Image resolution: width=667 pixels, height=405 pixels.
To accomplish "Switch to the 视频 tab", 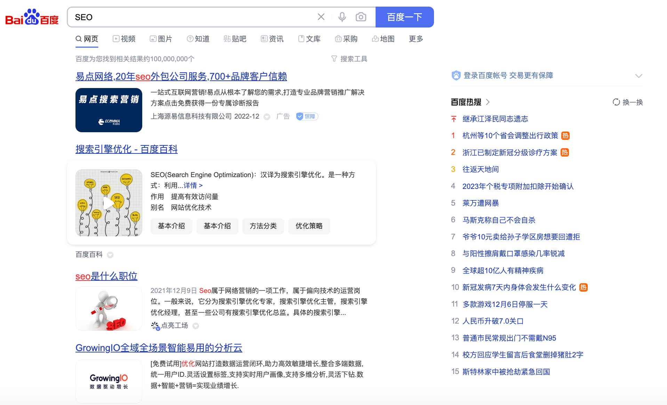I will coord(124,39).
